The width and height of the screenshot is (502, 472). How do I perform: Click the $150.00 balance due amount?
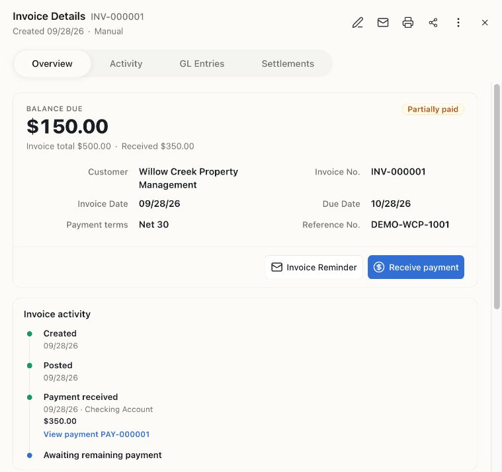click(67, 126)
